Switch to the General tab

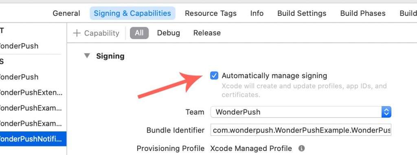click(66, 13)
